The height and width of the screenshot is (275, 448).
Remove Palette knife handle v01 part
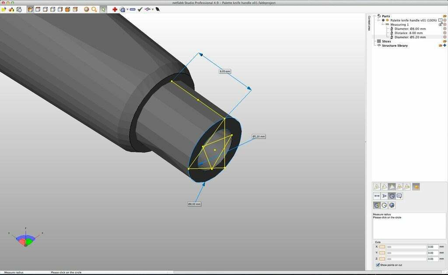pyautogui.click(x=445, y=20)
